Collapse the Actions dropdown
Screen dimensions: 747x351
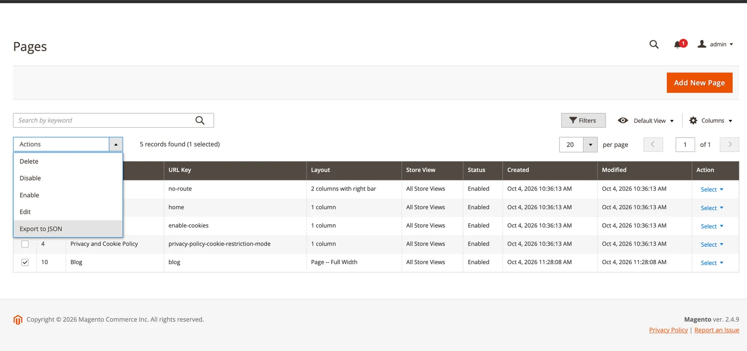[116, 145]
